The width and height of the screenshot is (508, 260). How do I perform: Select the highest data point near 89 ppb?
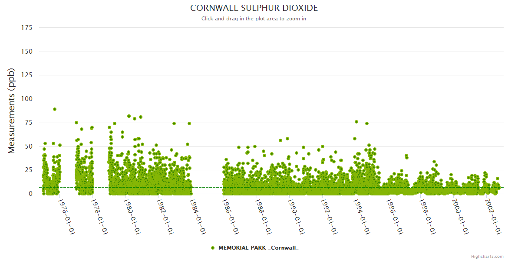point(55,109)
